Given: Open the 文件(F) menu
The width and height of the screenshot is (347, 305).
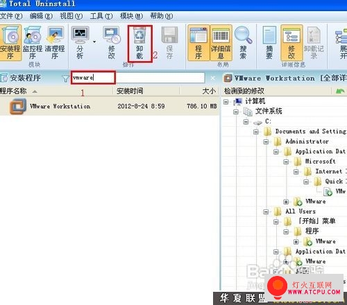Looking at the screenshot, I should (x=11, y=16).
